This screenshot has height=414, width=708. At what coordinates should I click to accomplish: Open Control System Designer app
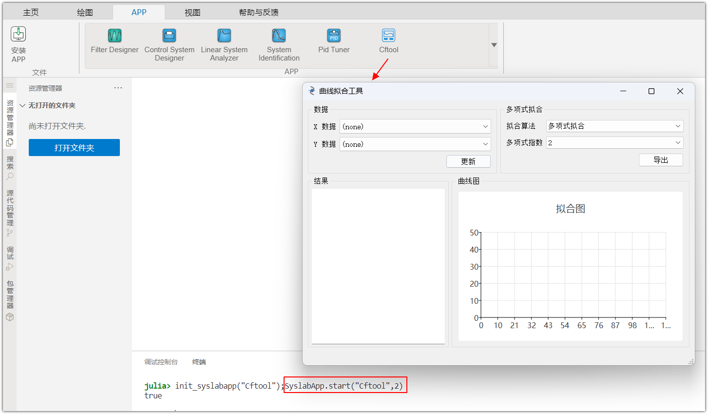pyautogui.click(x=169, y=45)
